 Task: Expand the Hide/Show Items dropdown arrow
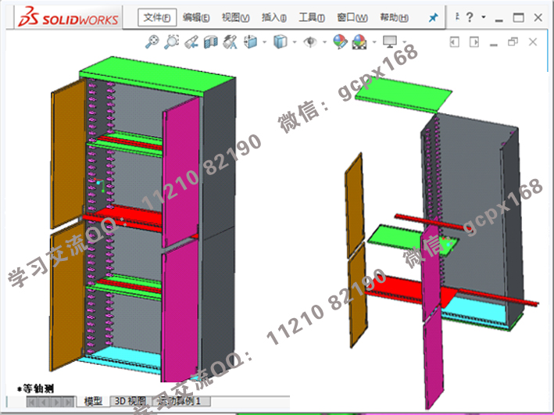[323, 42]
